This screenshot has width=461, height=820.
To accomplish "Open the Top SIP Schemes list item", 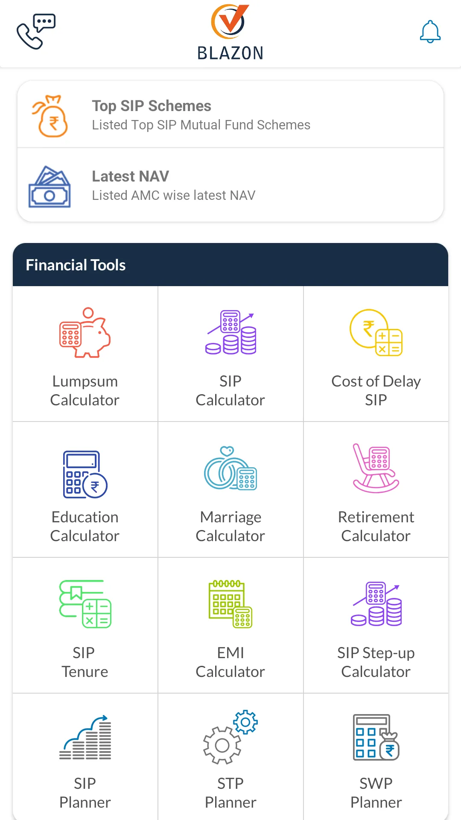I will tap(230, 114).
